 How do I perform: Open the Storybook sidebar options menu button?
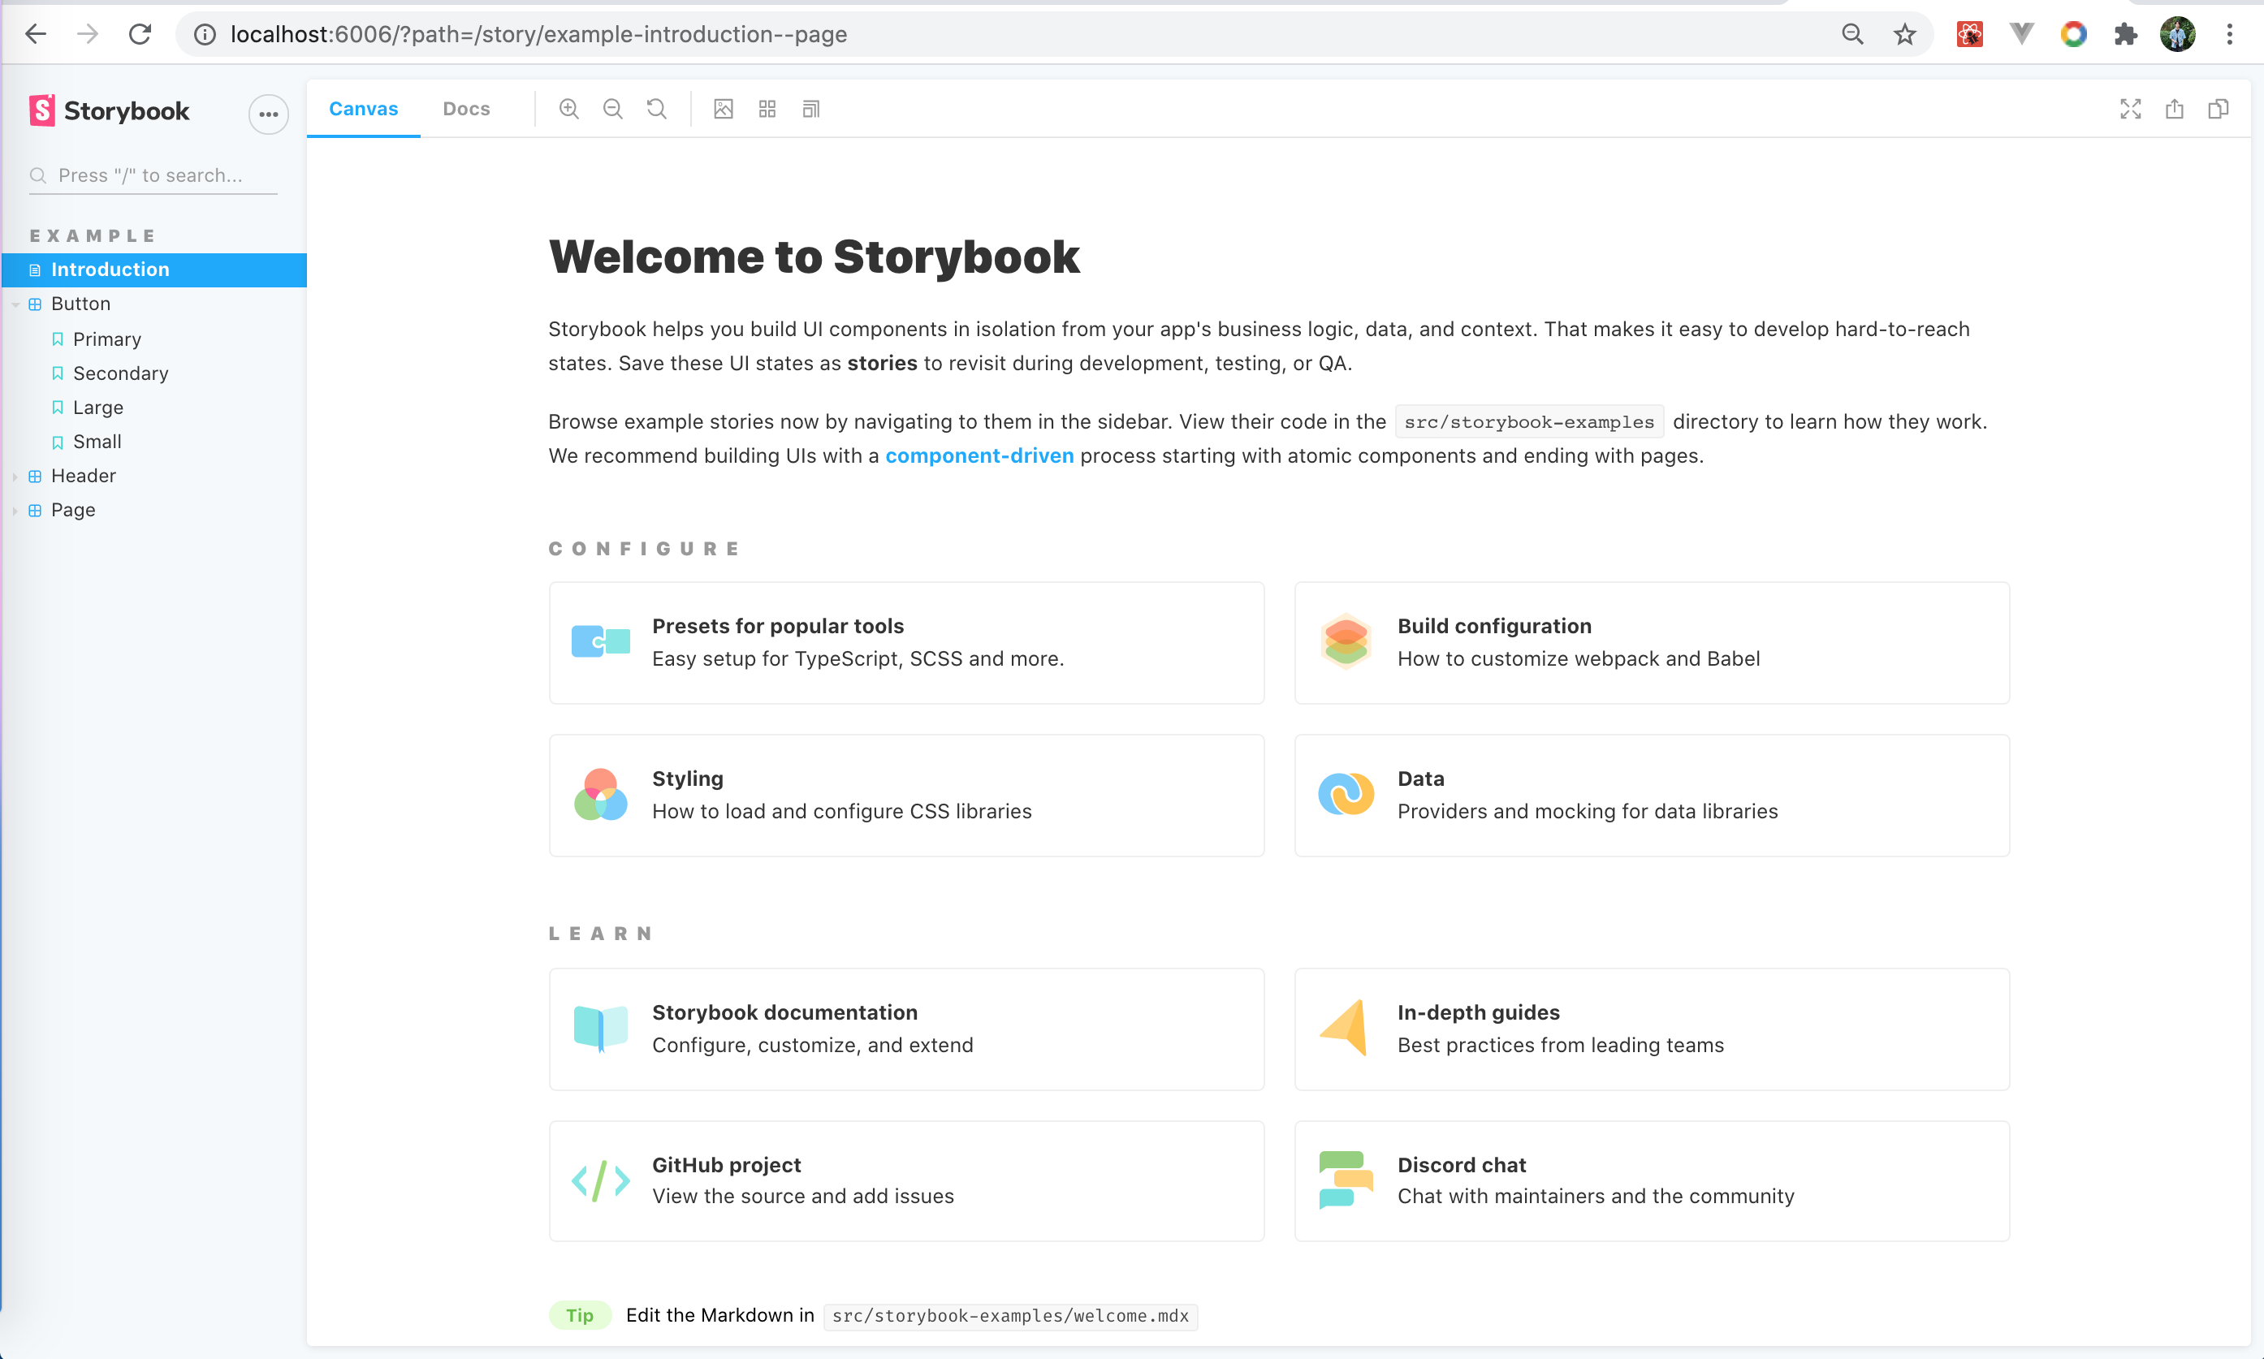(x=268, y=114)
